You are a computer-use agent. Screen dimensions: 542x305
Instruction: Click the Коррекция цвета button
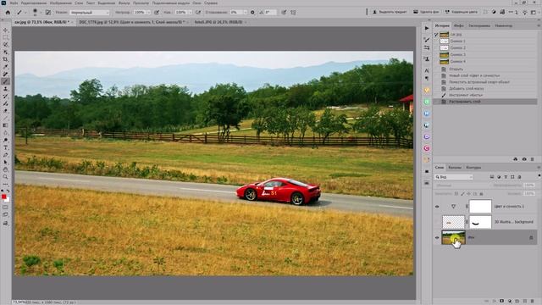tap(462, 12)
